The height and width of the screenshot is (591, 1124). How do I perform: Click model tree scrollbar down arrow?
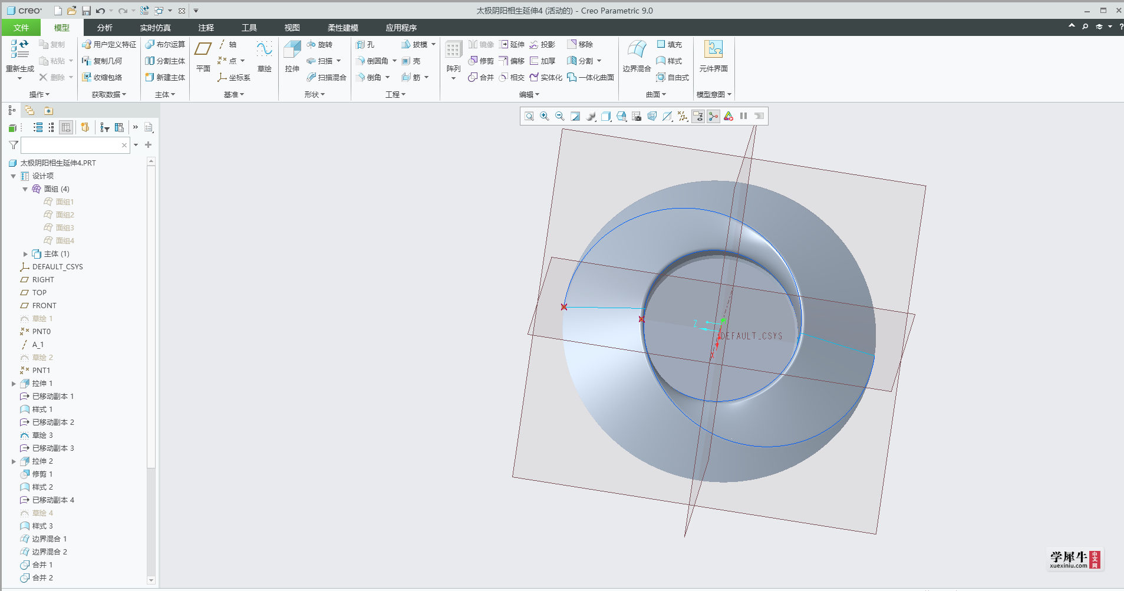click(151, 580)
